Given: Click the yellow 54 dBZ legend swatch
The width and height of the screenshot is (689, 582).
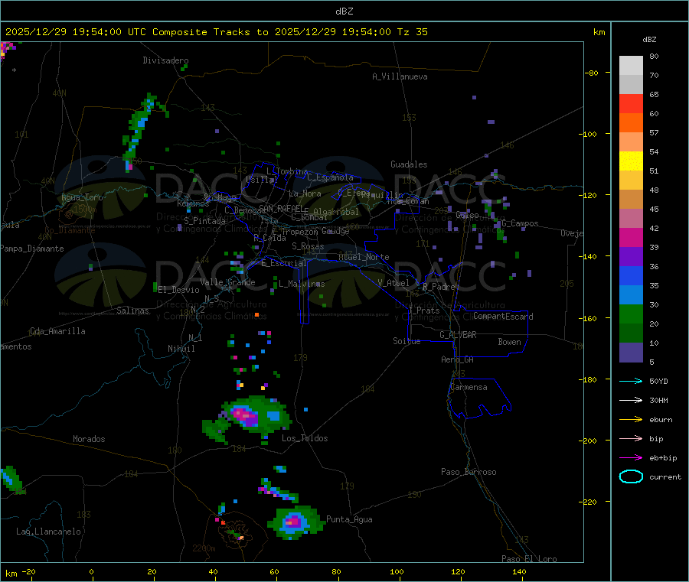Looking at the screenshot, I should 631,161.
